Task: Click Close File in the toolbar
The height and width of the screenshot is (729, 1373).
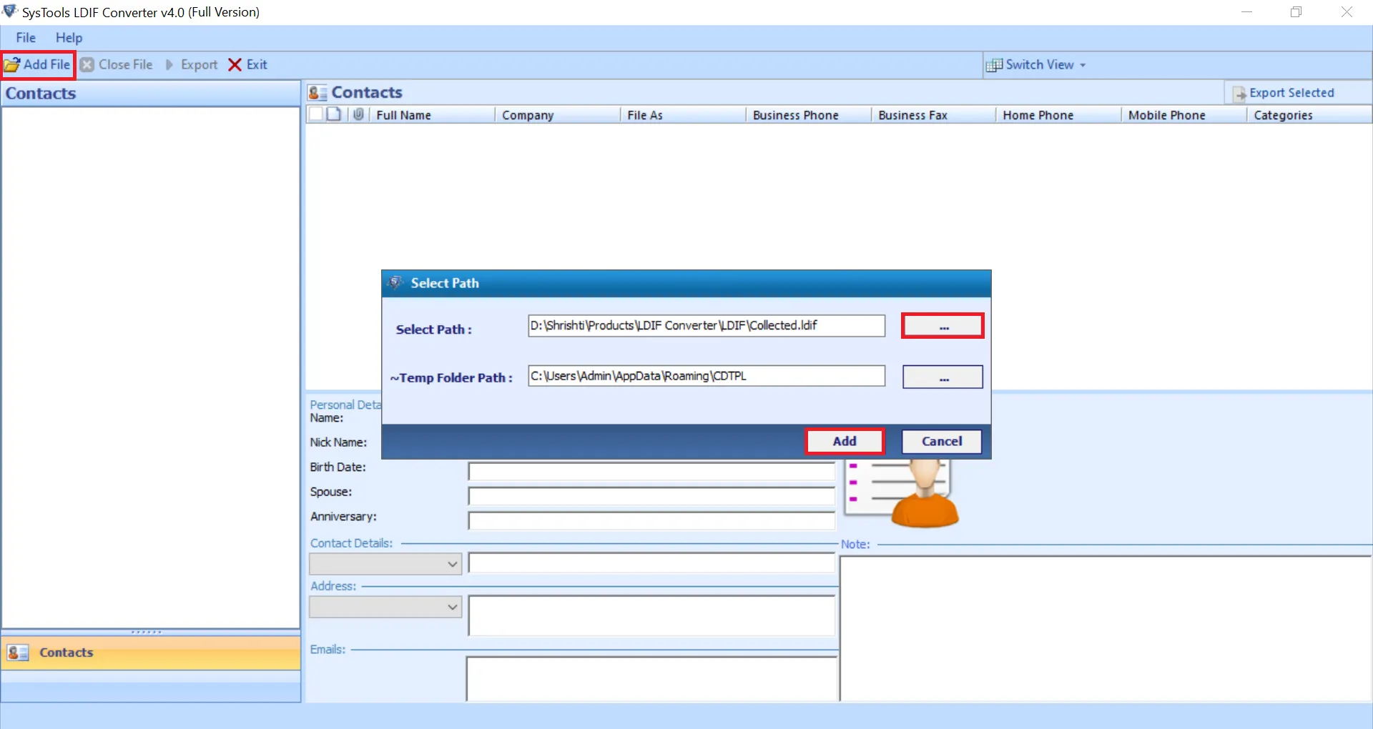Action: [117, 65]
